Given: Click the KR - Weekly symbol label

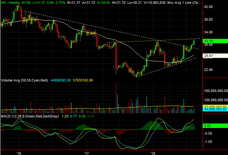Looking at the screenshot, I should [x=10, y=3].
